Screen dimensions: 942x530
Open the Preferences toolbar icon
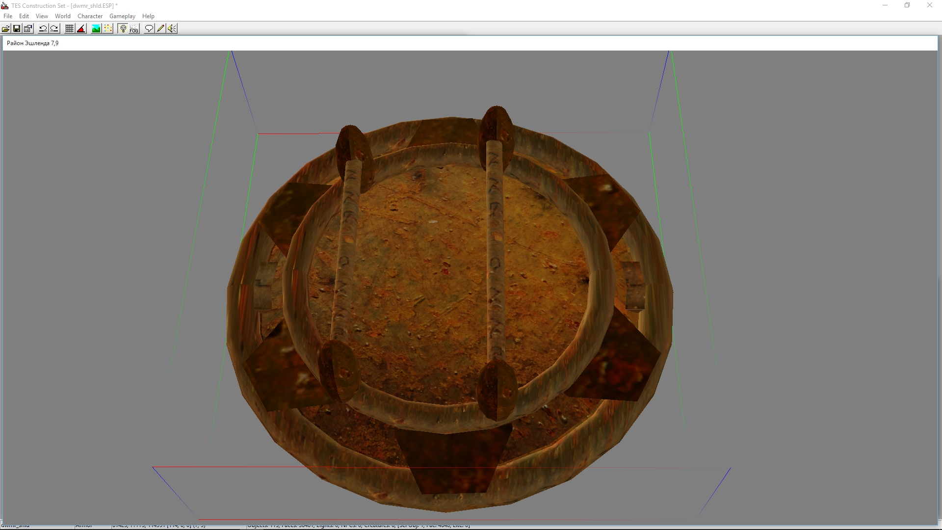click(28, 28)
